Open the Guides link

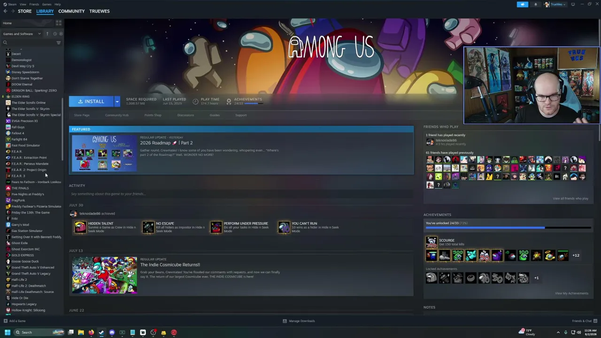click(x=215, y=115)
